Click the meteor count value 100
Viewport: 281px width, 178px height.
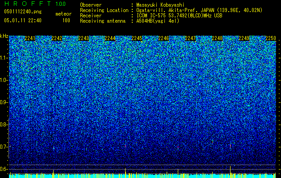[x=66, y=20]
